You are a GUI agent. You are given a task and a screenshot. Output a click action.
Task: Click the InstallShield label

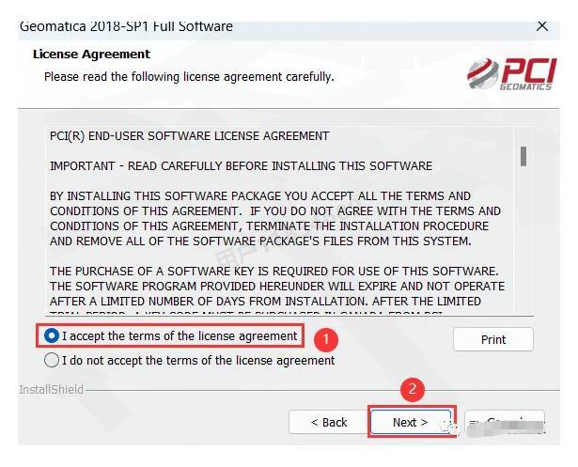[x=52, y=390]
